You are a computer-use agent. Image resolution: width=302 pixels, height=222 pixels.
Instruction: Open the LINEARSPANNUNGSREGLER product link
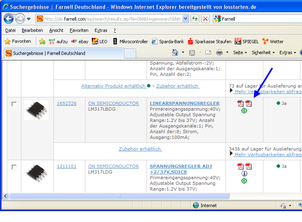coord(185,103)
